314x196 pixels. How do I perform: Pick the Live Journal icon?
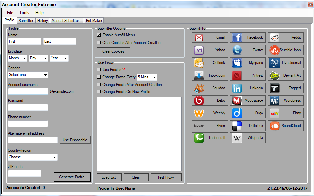[275, 63]
